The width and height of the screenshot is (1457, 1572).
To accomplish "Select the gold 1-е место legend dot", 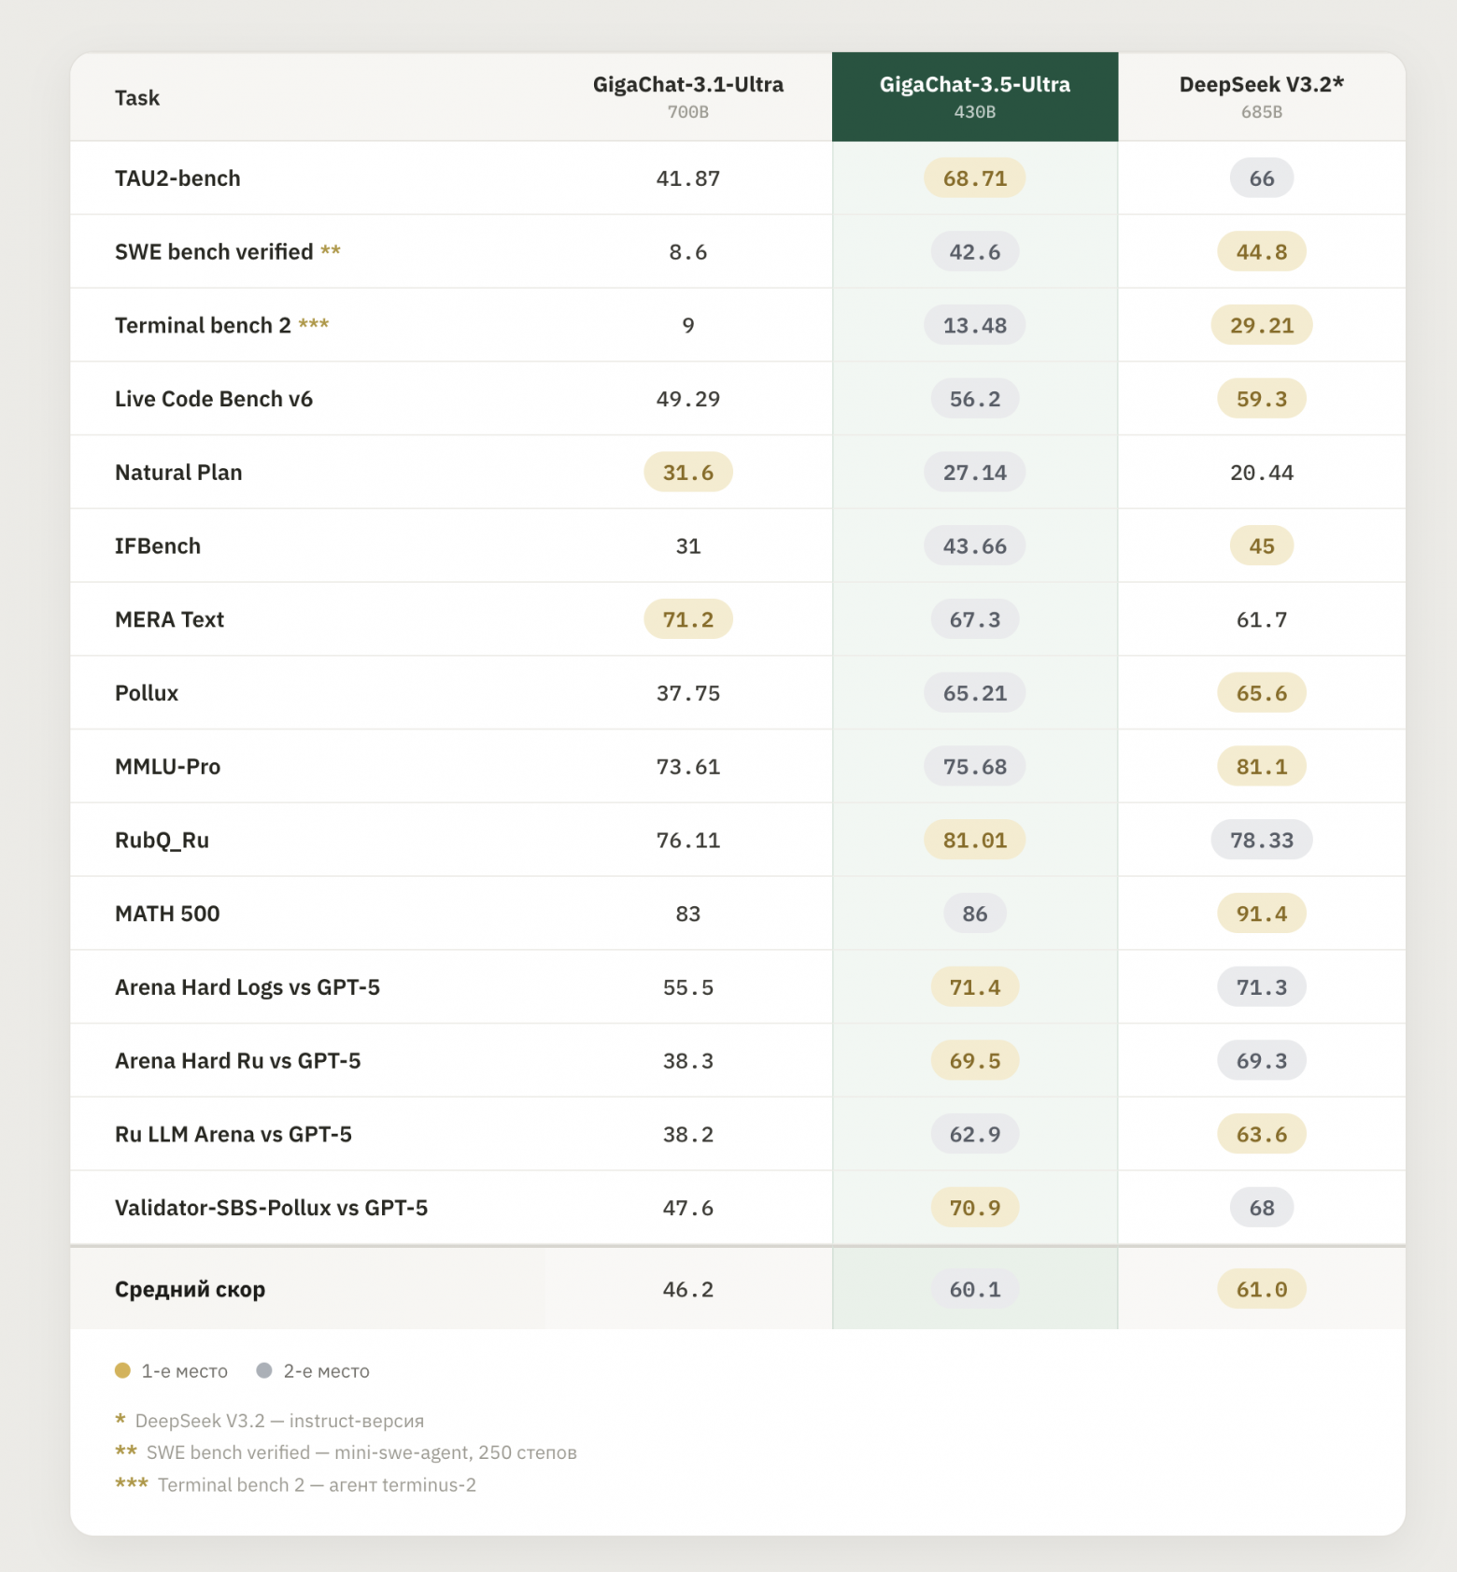I will [x=122, y=1370].
